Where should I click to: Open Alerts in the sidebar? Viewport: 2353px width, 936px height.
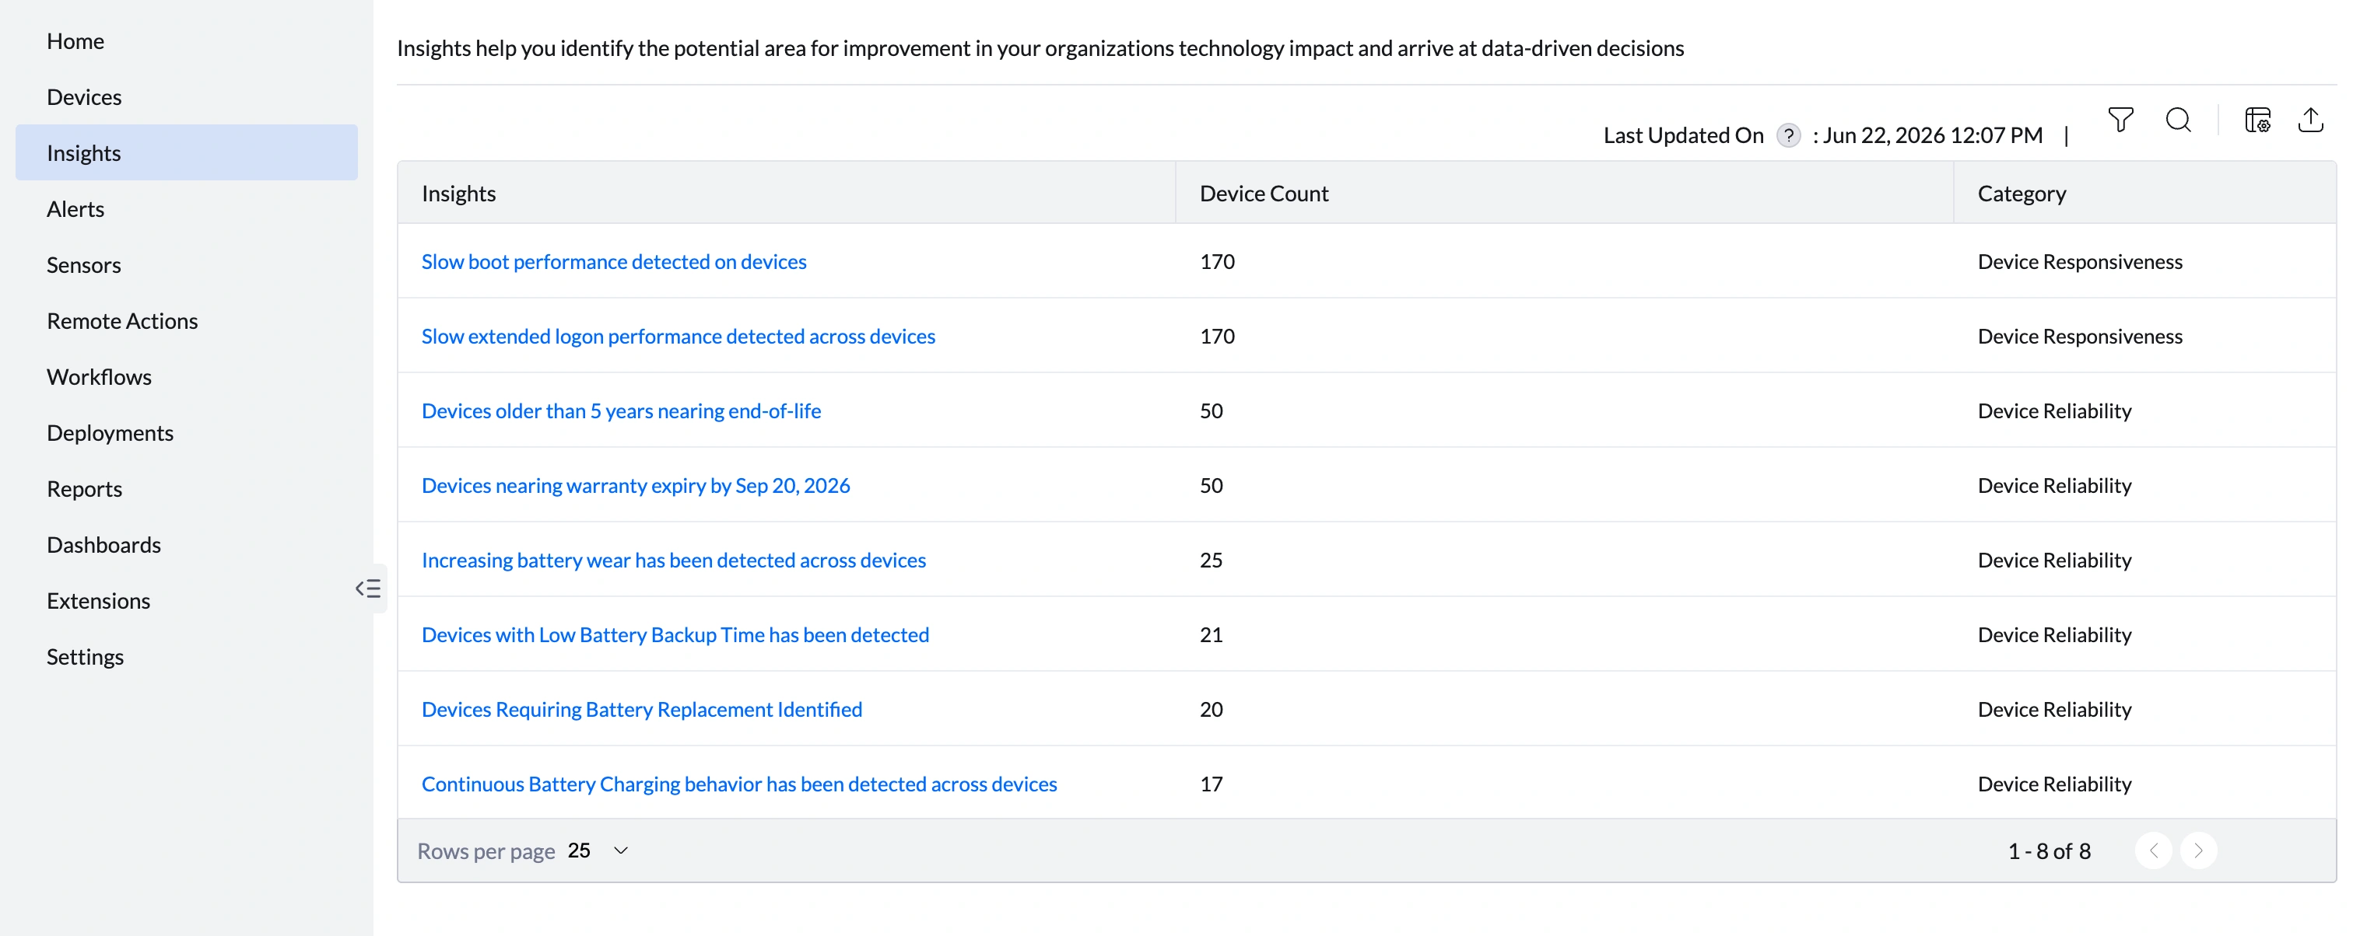186,209
